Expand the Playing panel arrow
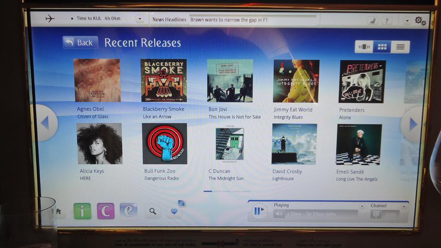441x248 pixels. [362, 206]
